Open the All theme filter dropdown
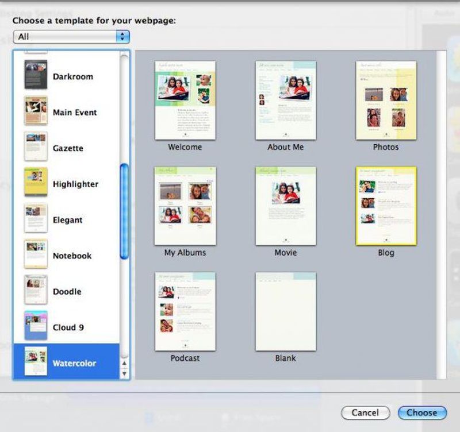The image size is (460, 432). 71,37
